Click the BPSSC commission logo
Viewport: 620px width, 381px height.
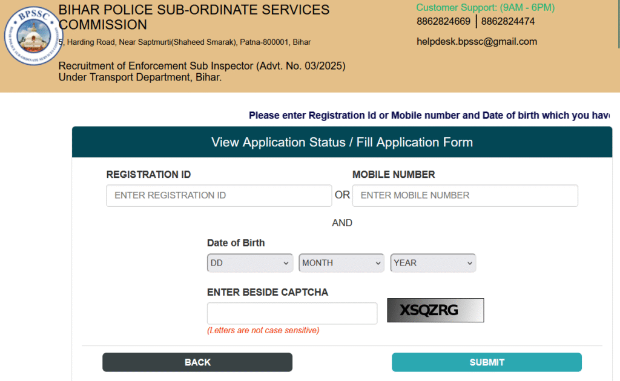coord(34,36)
